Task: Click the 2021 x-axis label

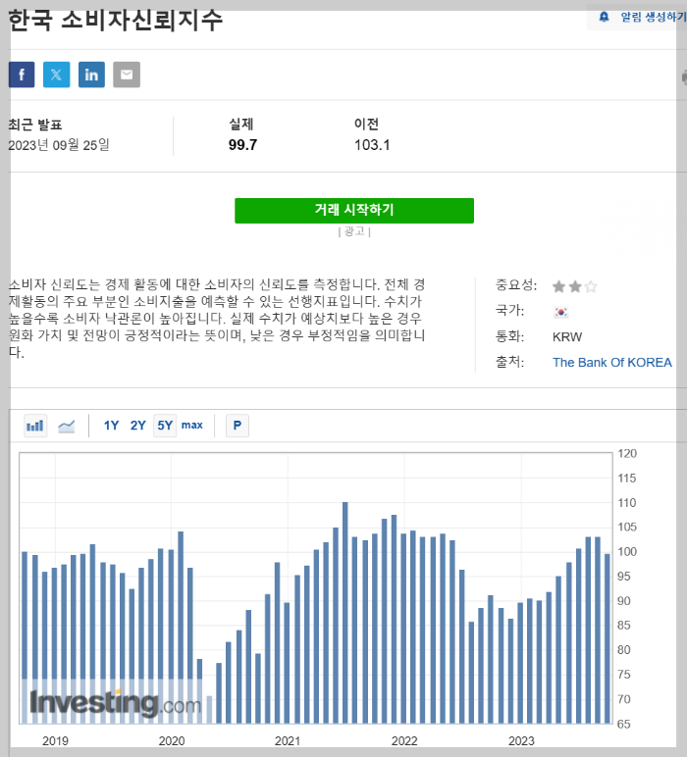Action: pos(288,741)
